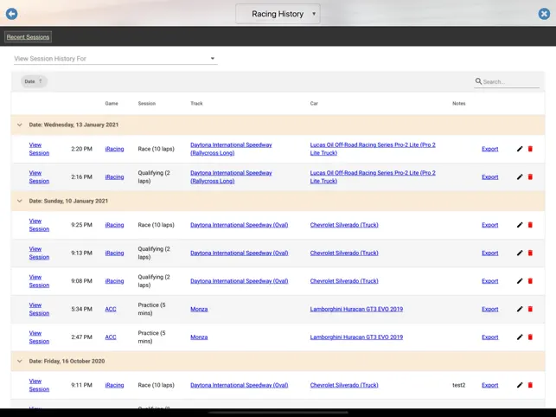The image size is (556, 417).
Task: Click the 9:08 PM time cell
Action: coord(81,281)
